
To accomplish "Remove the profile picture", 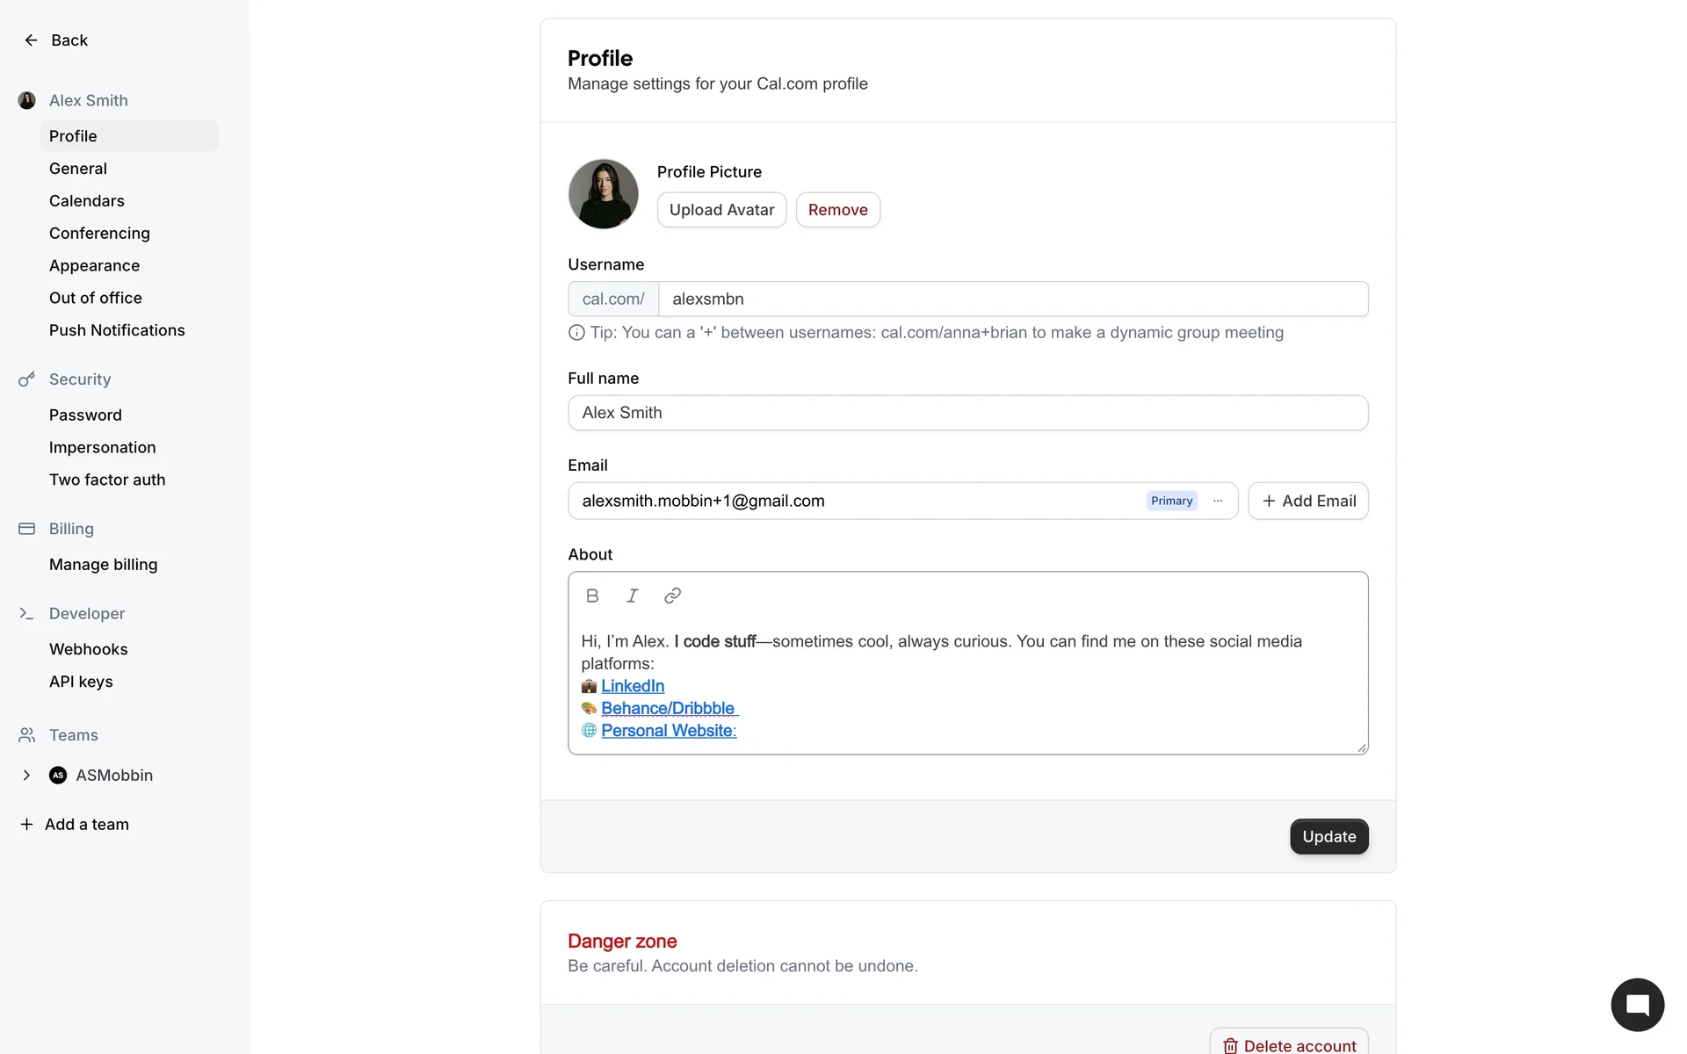I will [x=837, y=210].
